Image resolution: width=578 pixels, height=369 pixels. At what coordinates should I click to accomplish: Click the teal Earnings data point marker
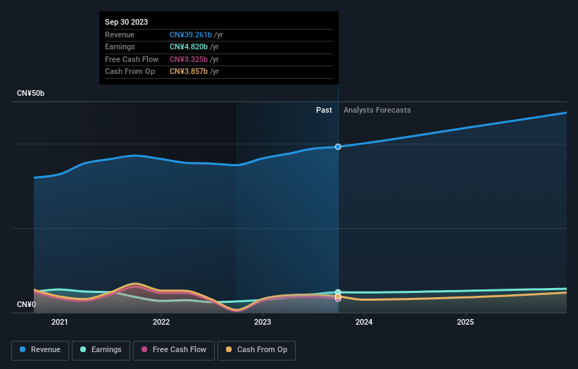pos(338,292)
